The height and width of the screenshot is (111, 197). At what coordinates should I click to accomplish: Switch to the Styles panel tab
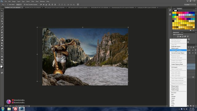182,32
